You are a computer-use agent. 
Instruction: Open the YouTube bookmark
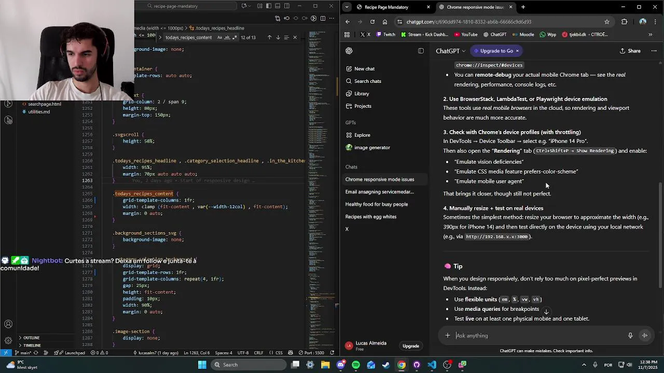pyautogui.click(x=466, y=35)
